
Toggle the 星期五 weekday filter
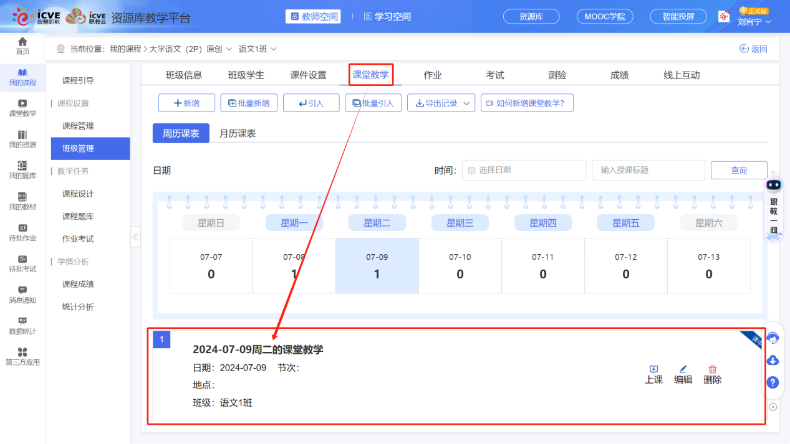(x=625, y=222)
